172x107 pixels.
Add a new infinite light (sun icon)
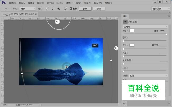pos(58,9)
